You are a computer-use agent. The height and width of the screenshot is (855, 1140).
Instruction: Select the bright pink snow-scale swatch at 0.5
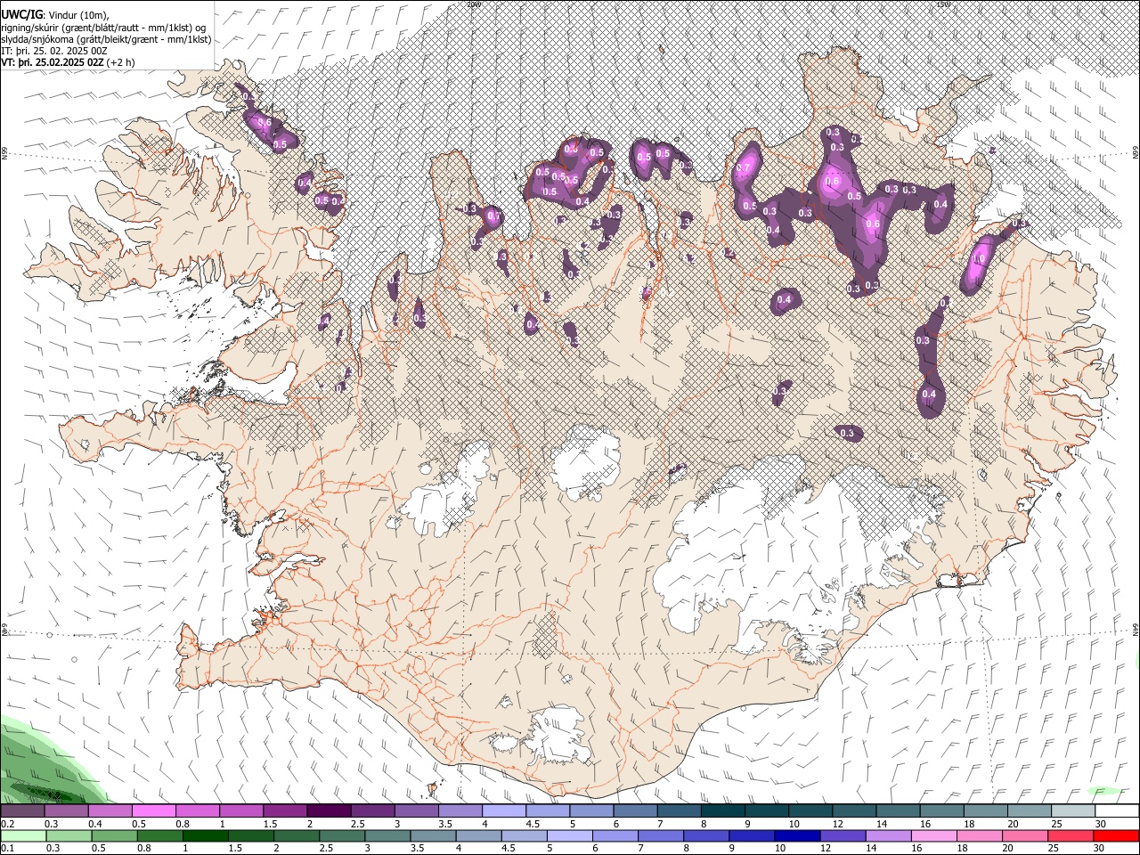click(153, 811)
